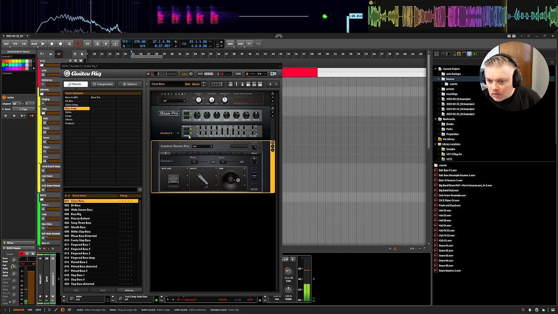Toggle the Bass Pro ULTRA LO switch
The height and width of the screenshot is (314, 558).
click(187, 117)
